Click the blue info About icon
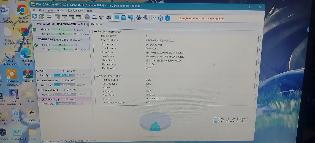 [167, 18]
